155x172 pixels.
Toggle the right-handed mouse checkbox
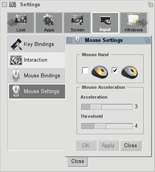point(115,70)
